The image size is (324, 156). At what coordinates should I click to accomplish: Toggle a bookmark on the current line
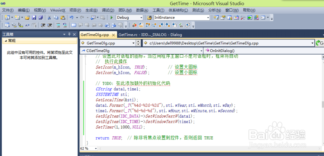point(74,25)
